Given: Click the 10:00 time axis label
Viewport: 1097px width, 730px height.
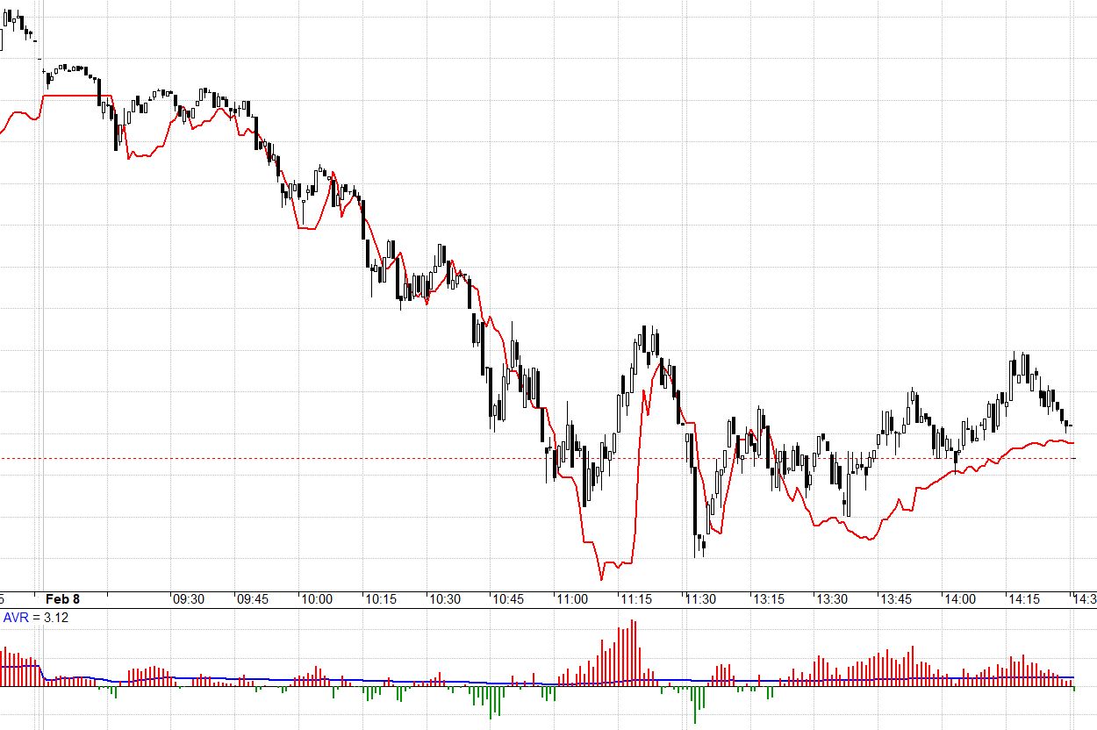Looking at the screenshot, I should [x=317, y=599].
